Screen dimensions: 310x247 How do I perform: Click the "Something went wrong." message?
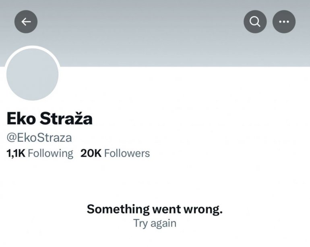pyautogui.click(x=155, y=209)
